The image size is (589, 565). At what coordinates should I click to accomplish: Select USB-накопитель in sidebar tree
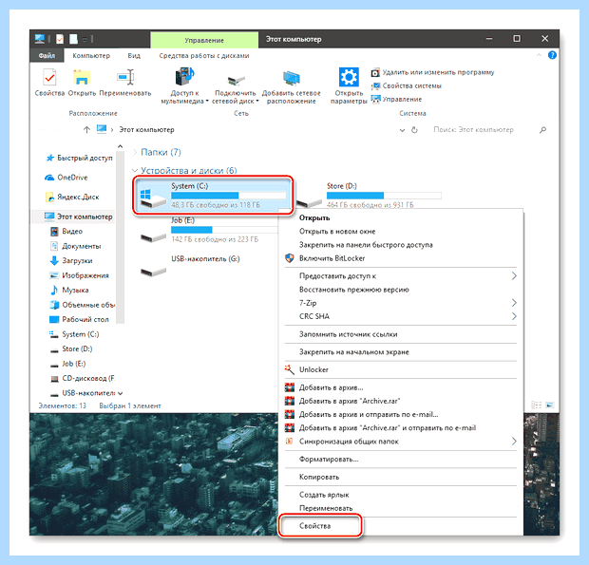click(83, 393)
